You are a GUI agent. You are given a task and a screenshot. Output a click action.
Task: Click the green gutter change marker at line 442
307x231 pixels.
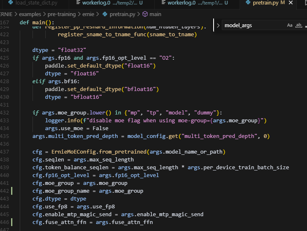pos(12,191)
